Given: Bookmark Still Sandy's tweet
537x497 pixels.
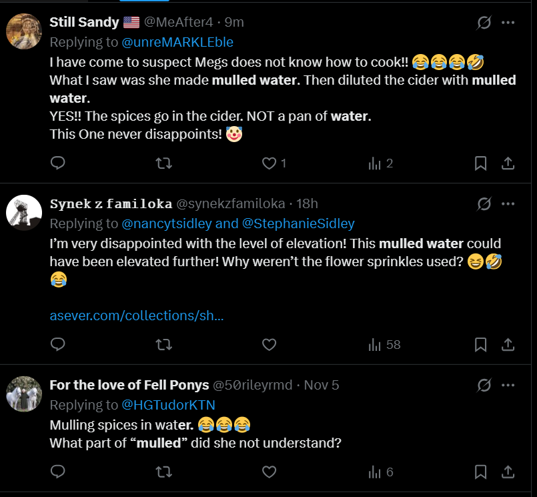Looking at the screenshot, I should (480, 163).
